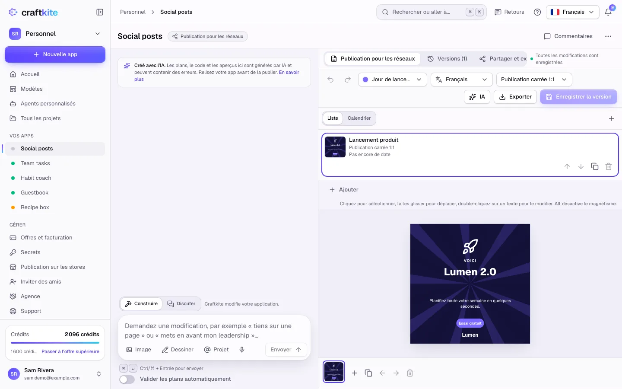622x389 pixels.
Task: Open the three-dot more options menu
Action: point(608,36)
